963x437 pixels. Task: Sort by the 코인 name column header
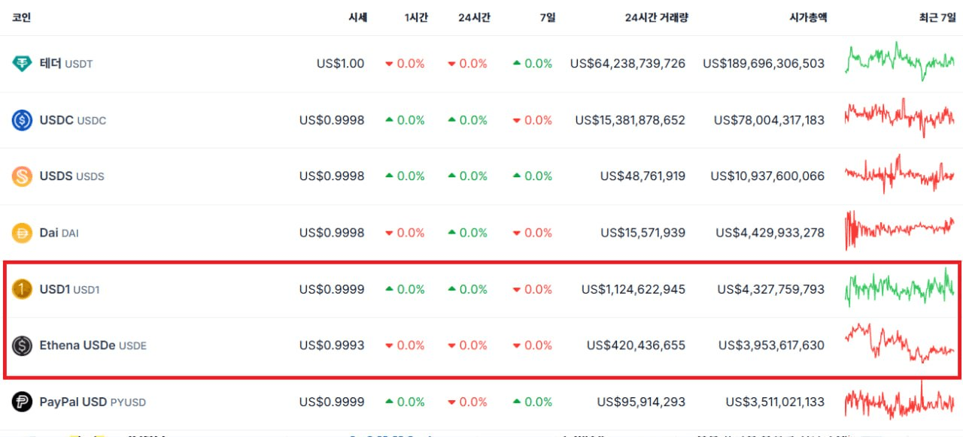pyautogui.click(x=21, y=17)
